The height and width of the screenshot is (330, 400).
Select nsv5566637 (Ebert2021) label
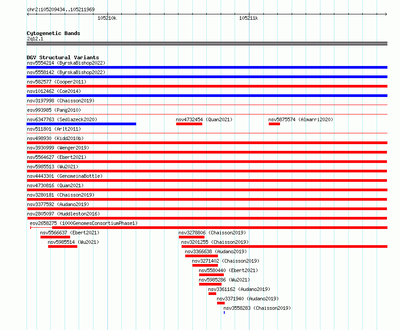pos(70,233)
